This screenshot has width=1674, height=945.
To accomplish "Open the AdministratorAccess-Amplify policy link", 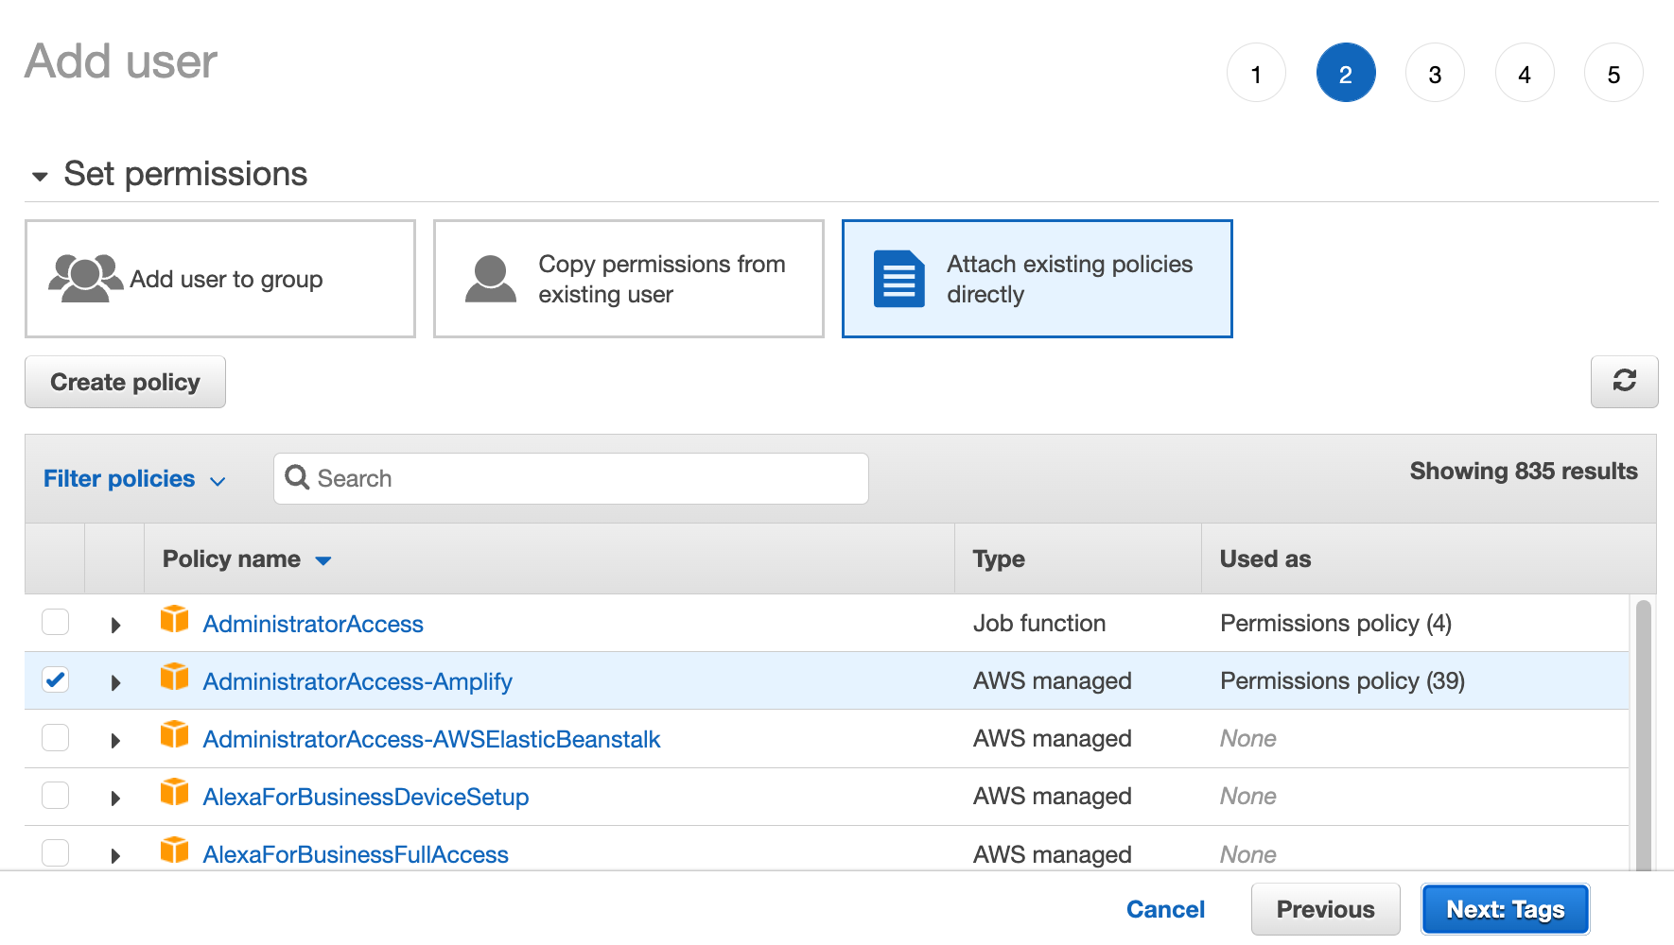I will (x=357, y=681).
